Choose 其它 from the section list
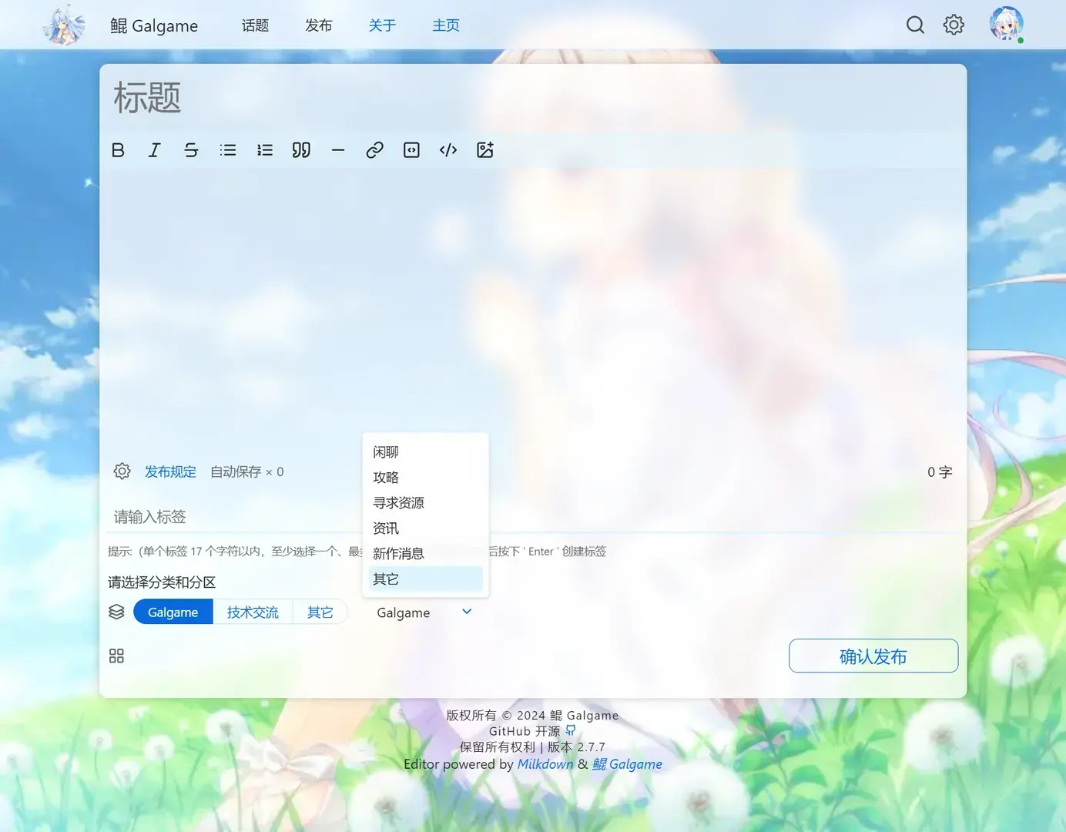 click(426, 579)
